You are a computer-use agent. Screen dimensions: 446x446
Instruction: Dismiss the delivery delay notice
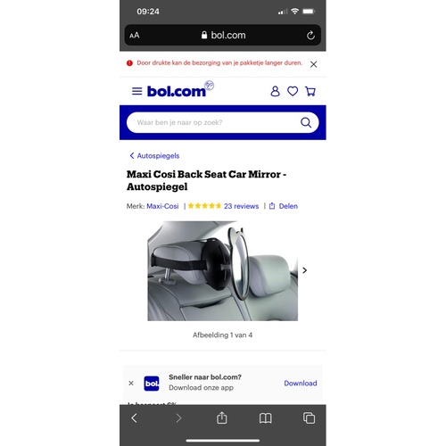[x=313, y=64]
